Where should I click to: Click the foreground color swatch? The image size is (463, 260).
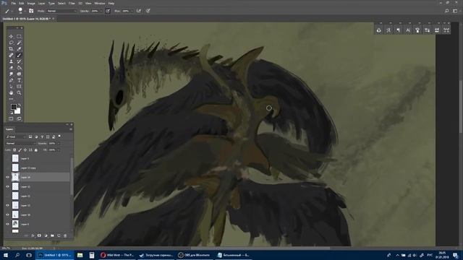tap(13, 107)
